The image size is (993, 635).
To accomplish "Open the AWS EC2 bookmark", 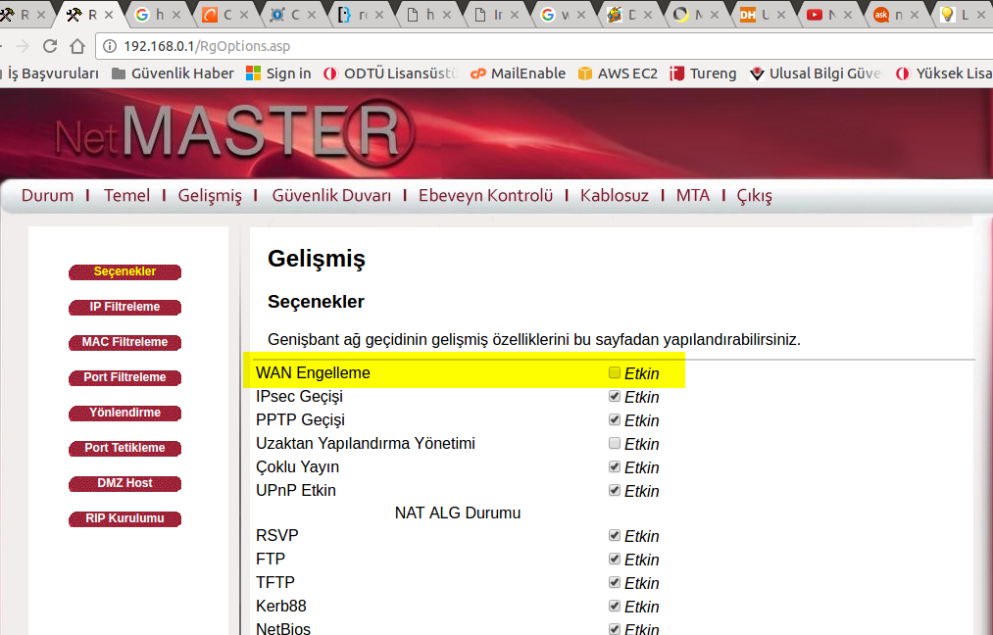I will 618,73.
